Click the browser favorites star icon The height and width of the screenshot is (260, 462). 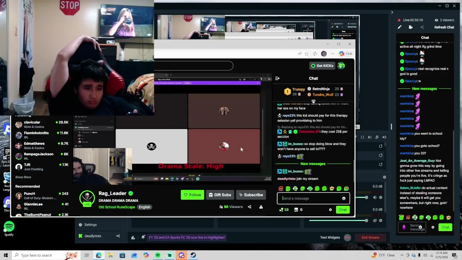point(306,54)
